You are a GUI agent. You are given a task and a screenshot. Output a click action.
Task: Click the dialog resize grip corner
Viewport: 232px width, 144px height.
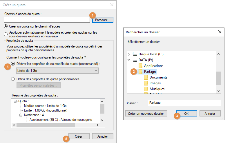pos(222,119)
